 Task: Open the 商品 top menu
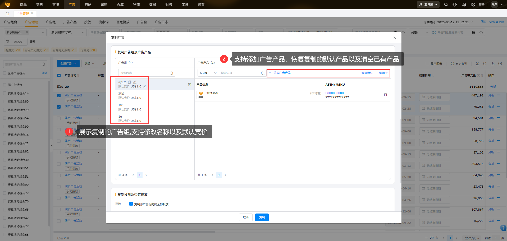pos(23,4)
